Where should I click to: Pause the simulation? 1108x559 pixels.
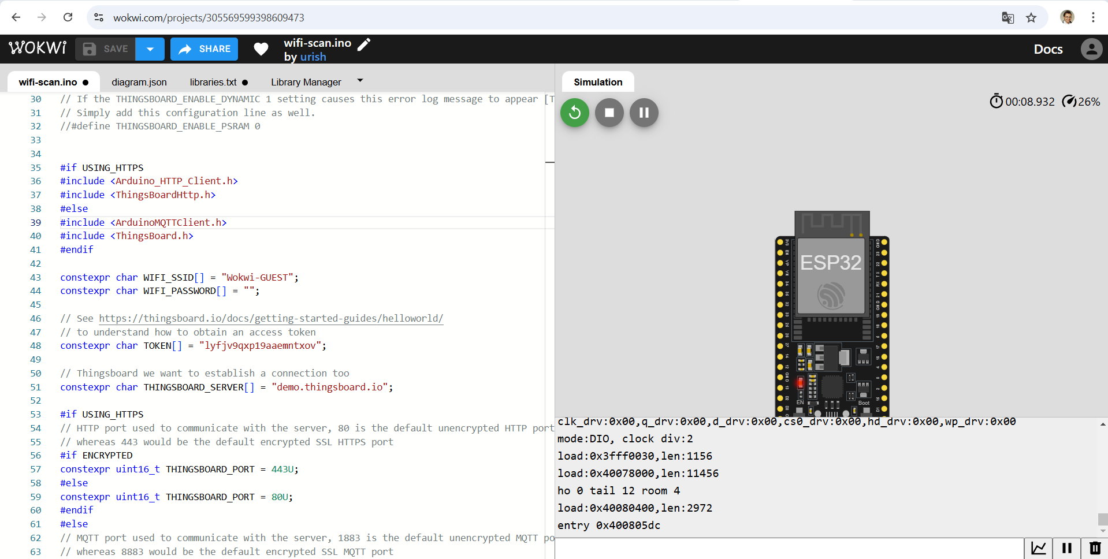644,113
